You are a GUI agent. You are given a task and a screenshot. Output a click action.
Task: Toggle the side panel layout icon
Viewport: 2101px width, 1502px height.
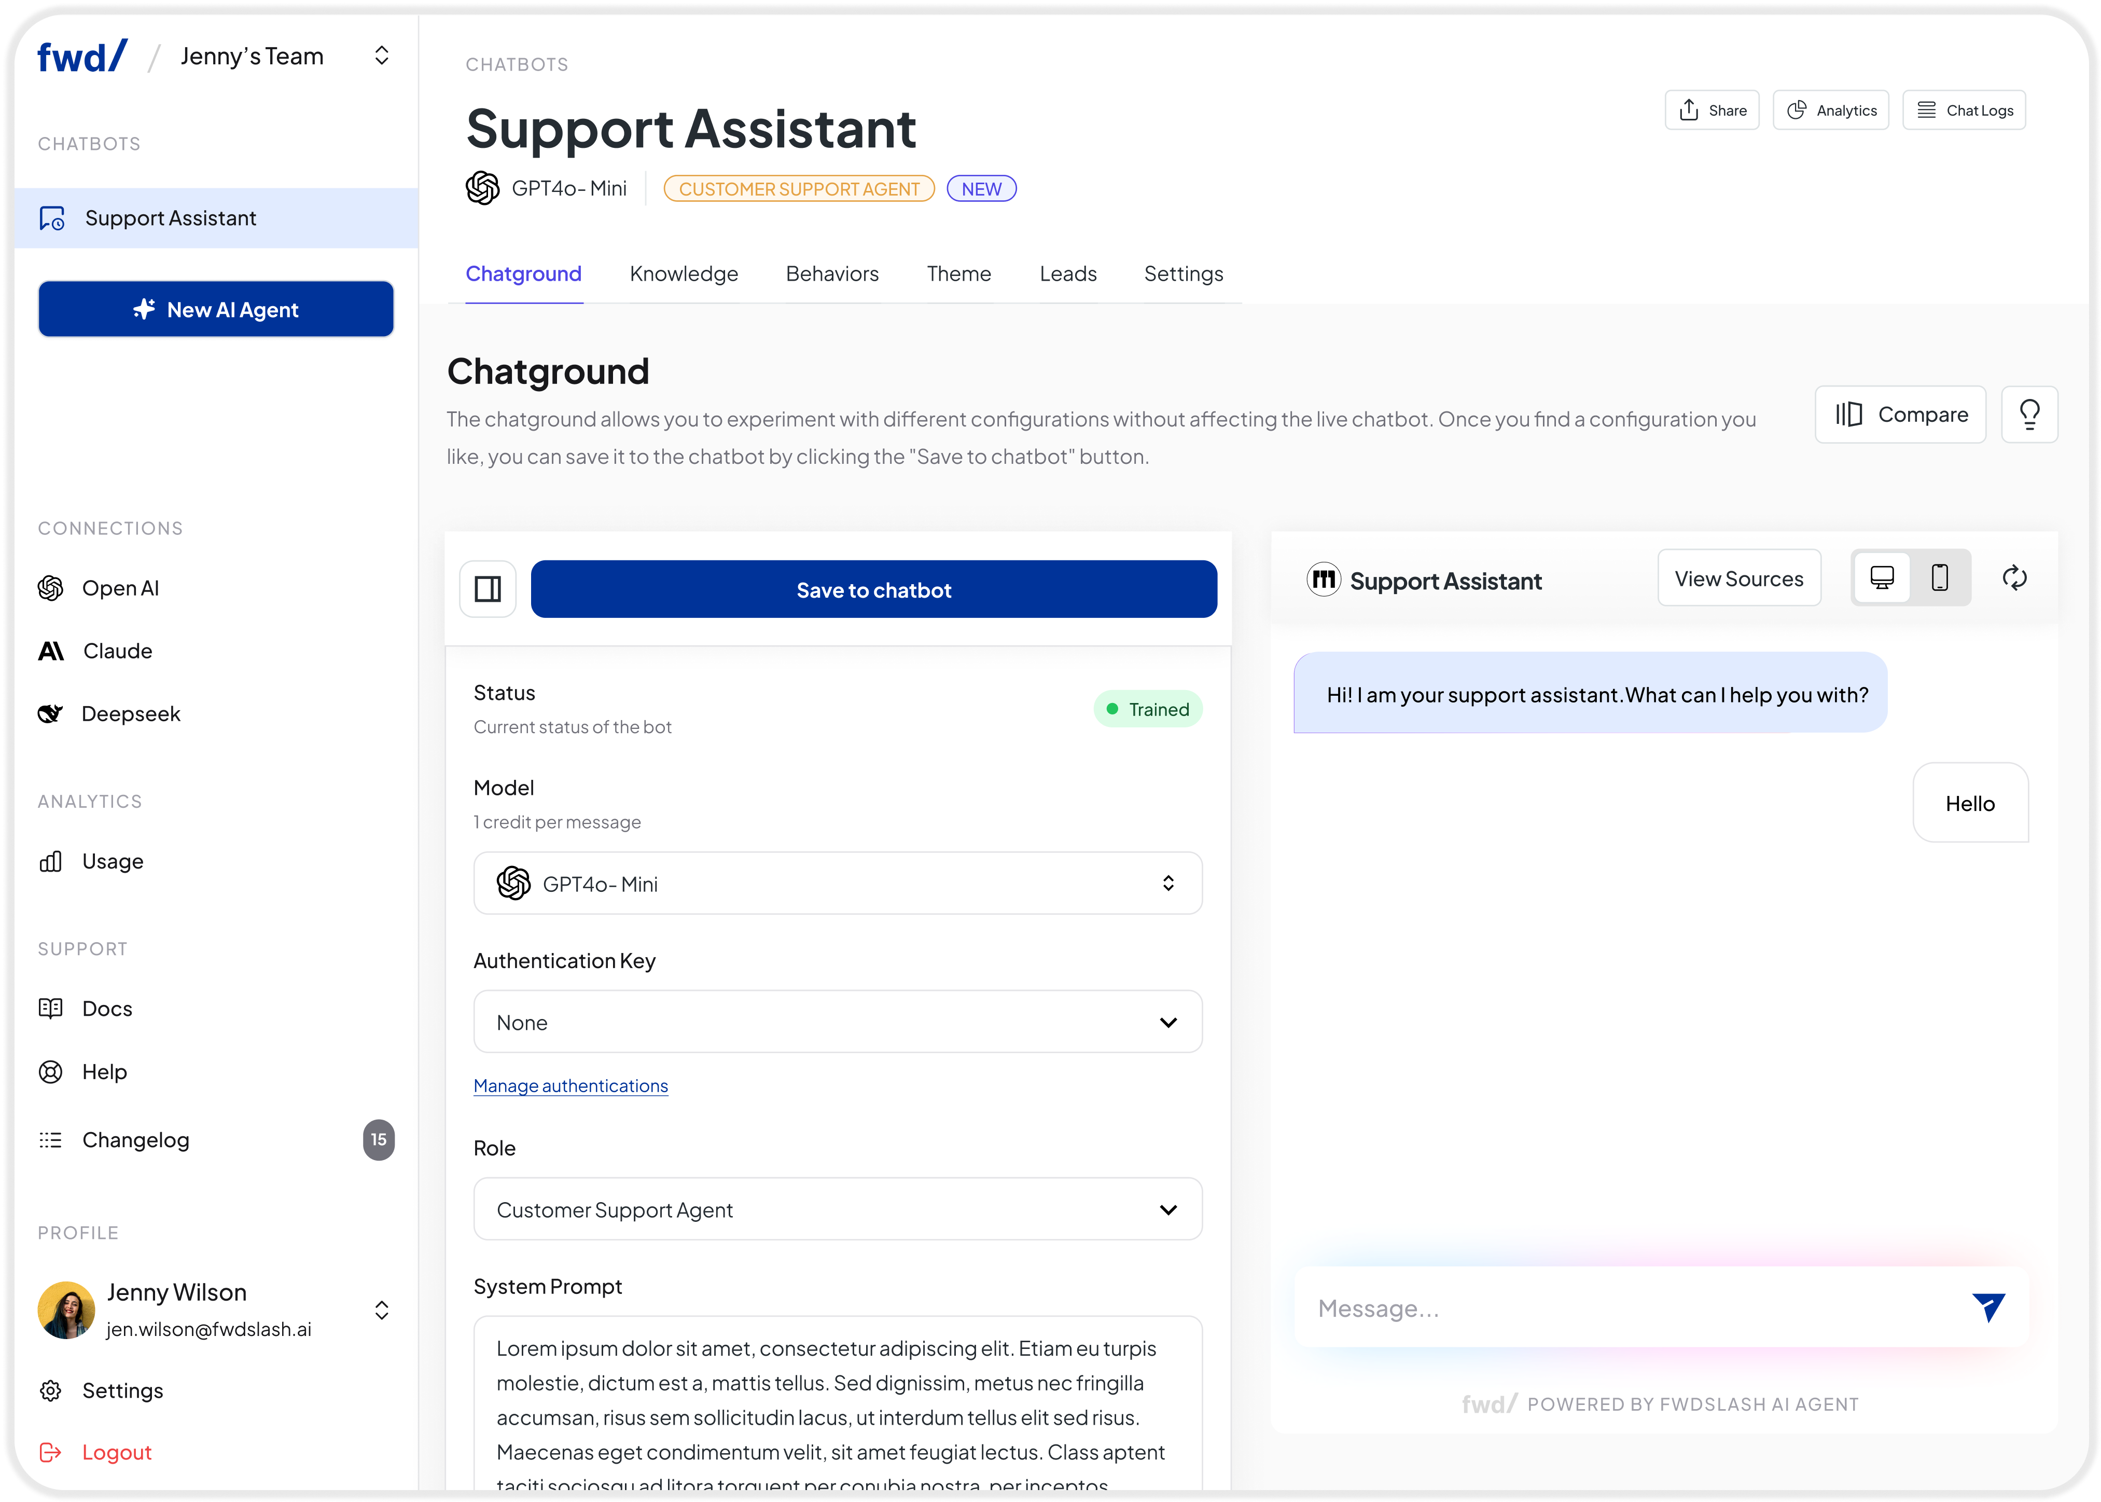tap(487, 588)
